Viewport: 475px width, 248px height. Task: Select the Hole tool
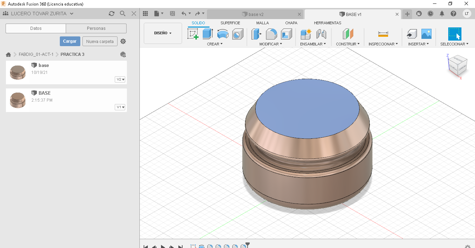pos(237,34)
